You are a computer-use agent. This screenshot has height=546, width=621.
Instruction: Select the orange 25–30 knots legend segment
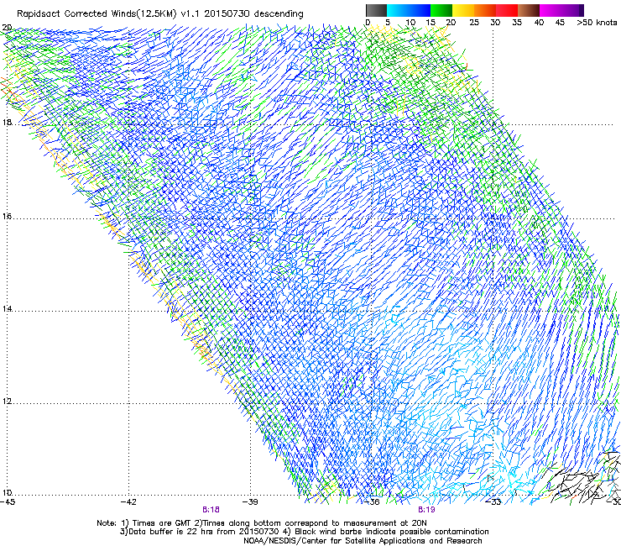[x=485, y=10]
